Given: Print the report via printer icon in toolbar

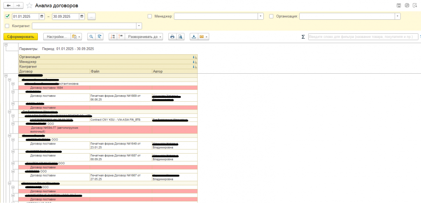Looking at the screenshot, I should pos(172,37).
